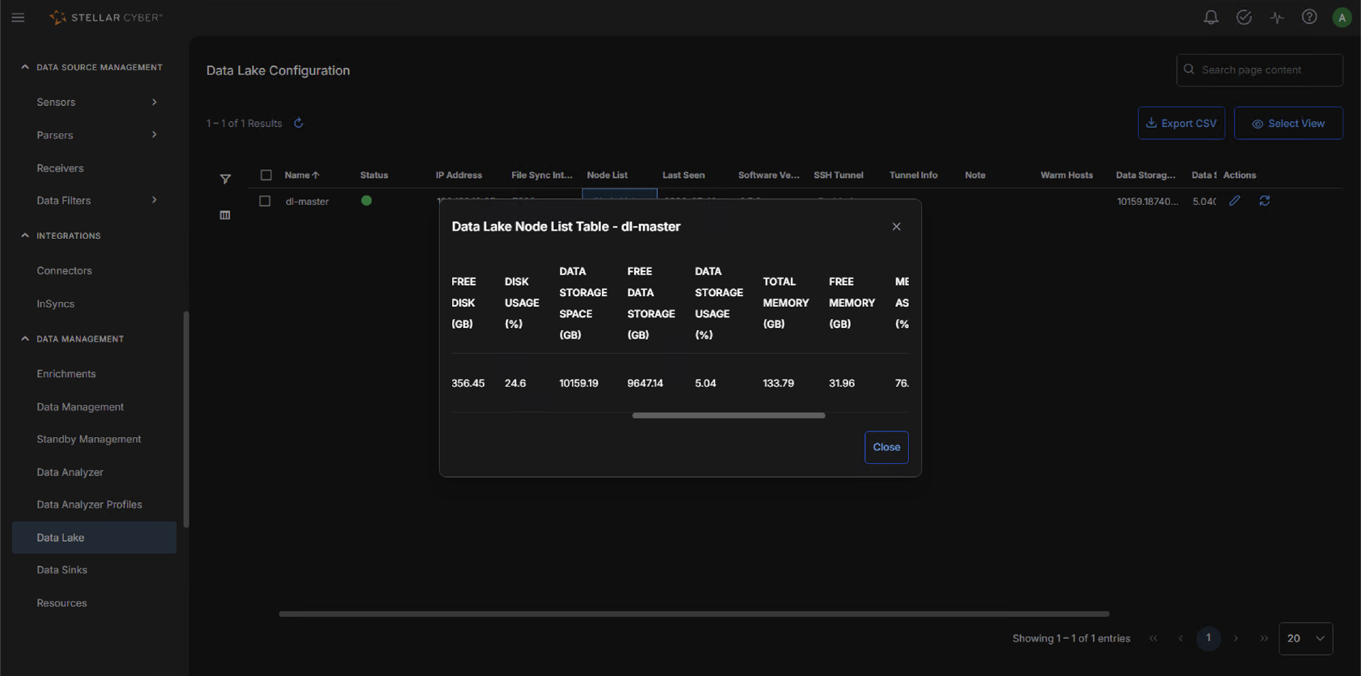
Task: Check the dl-master row checkbox
Action: pyautogui.click(x=265, y=201)
